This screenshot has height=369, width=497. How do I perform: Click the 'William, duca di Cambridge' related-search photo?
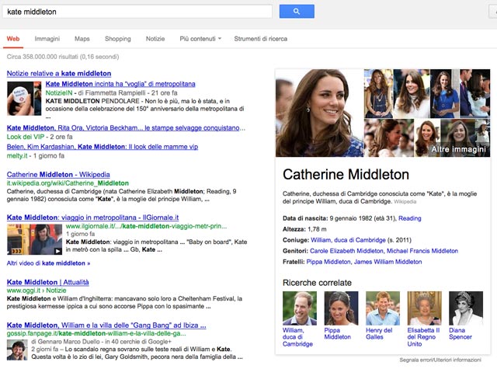click(300, 308)
